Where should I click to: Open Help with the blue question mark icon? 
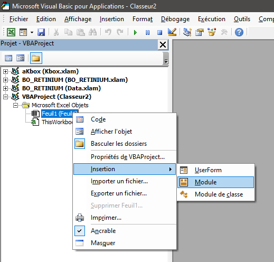click(239, 32)
